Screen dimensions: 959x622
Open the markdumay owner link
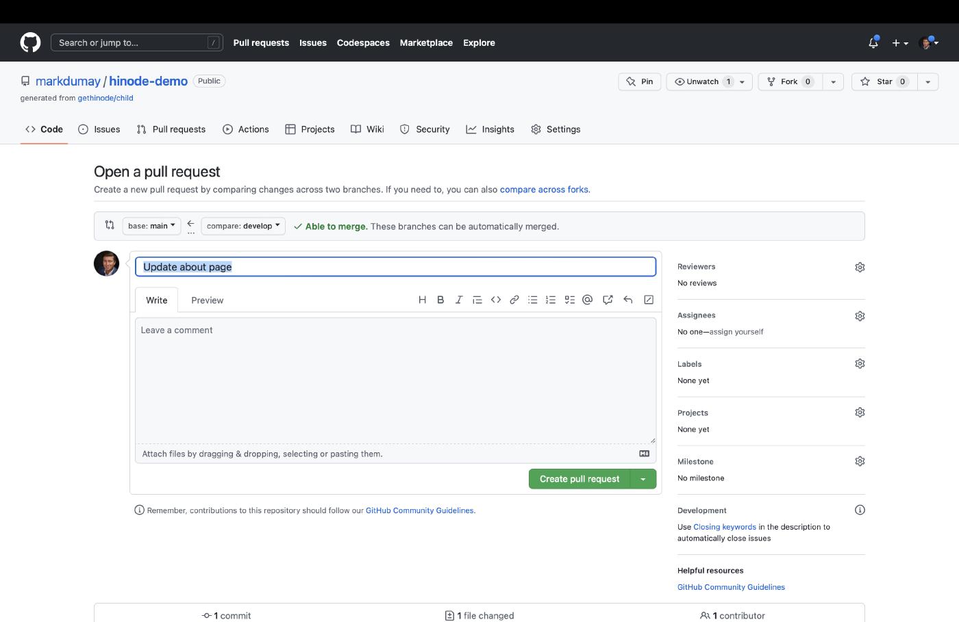(x=68, y=81)
